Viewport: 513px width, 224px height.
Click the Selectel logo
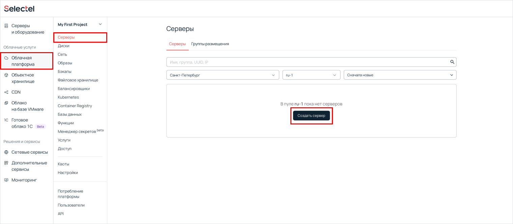tap(19, 9)
